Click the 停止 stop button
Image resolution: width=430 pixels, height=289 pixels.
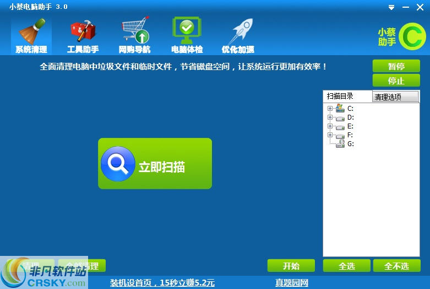click(x=396, y=81)
